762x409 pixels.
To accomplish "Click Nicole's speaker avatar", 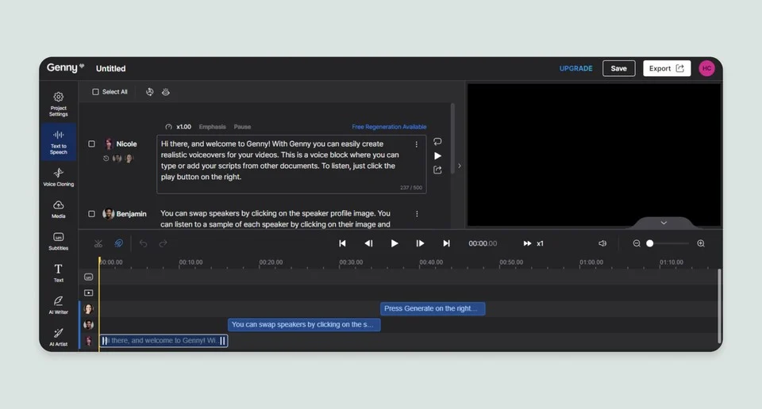I will click(x=109, y=143).
